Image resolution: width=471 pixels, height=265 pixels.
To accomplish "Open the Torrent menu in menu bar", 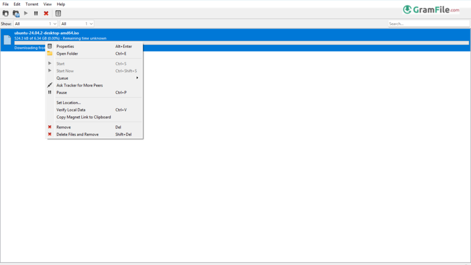I will [32, 4].
